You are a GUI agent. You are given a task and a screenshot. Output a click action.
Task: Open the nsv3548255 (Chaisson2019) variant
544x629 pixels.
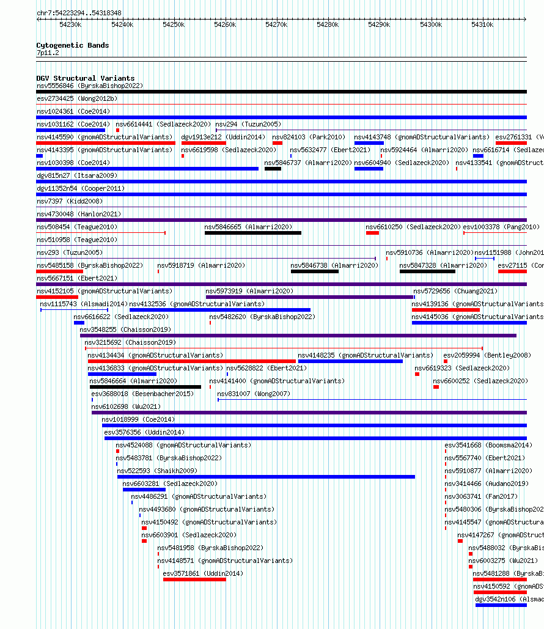click(x=125, y=329)
